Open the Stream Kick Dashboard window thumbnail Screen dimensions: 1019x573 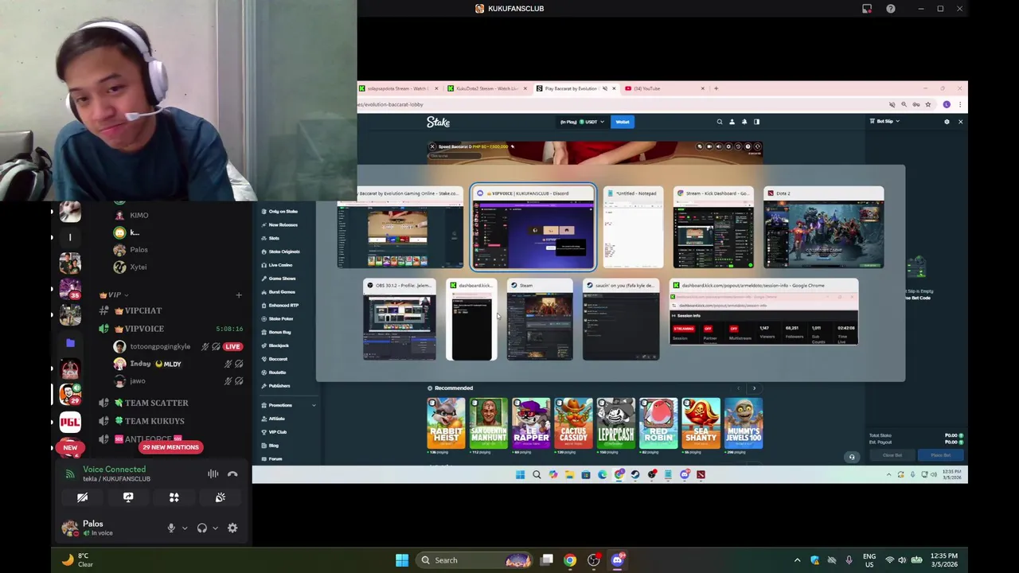pyautogui.click(x=713, y=228)
